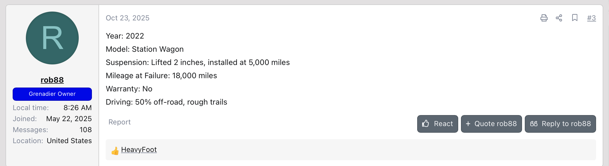Report this post

119,122
